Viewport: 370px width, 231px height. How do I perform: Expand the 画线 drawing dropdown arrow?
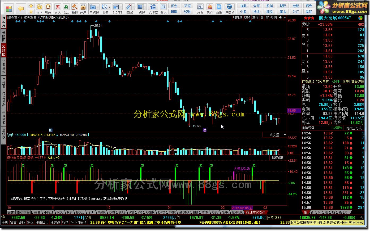[133, 7]
